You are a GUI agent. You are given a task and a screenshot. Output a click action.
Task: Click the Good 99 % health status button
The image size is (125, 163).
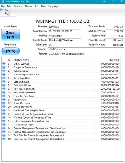(10, 35)
